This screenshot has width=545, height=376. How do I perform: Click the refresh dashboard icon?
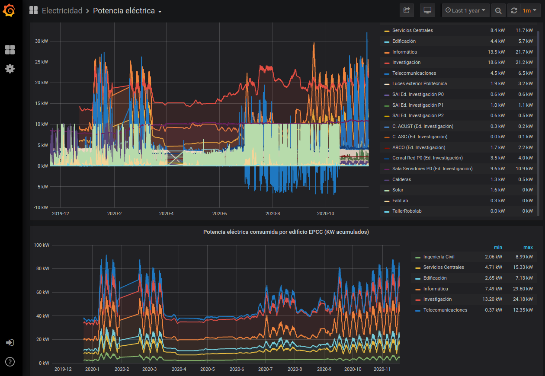click(514, 10)
